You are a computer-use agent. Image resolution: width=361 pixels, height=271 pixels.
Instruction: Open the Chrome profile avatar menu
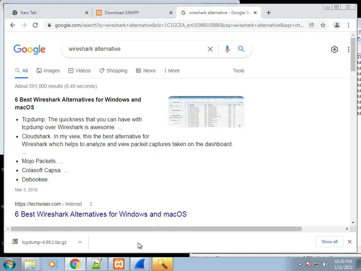(337, 25)
